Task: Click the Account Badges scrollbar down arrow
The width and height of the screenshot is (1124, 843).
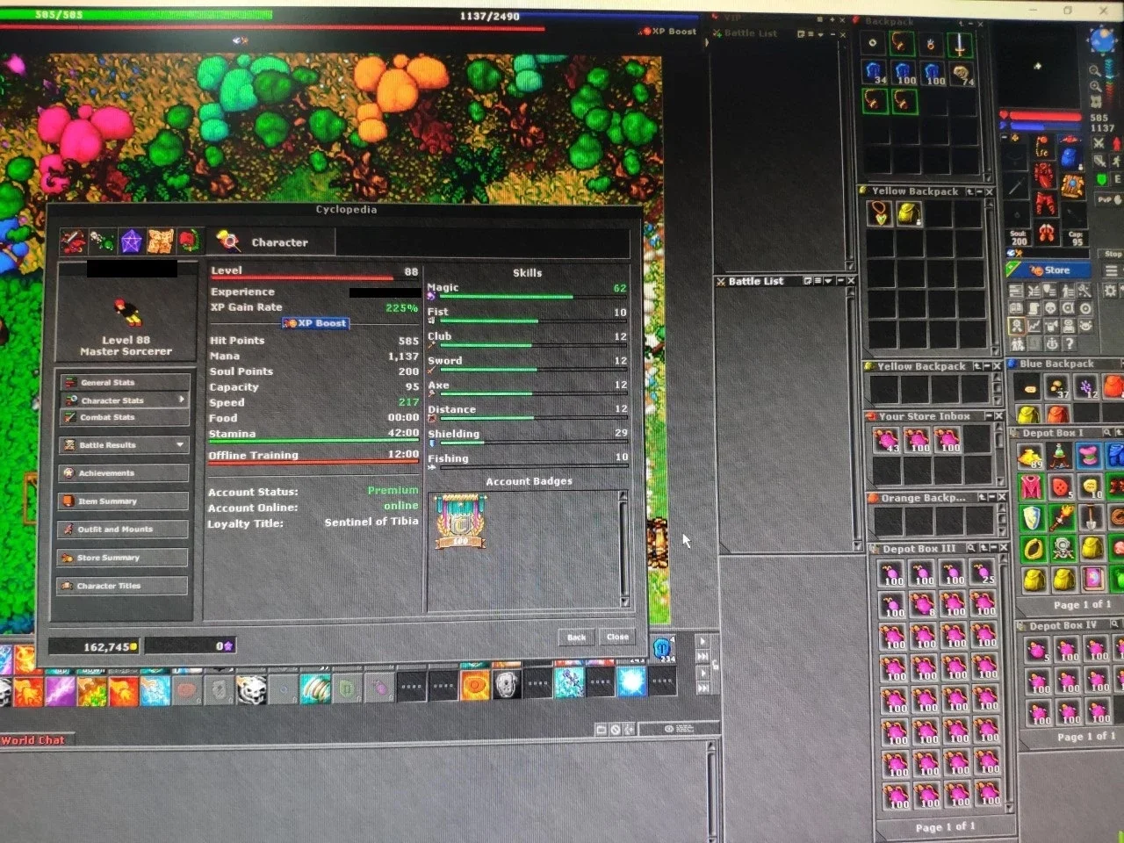Action: 624,602
